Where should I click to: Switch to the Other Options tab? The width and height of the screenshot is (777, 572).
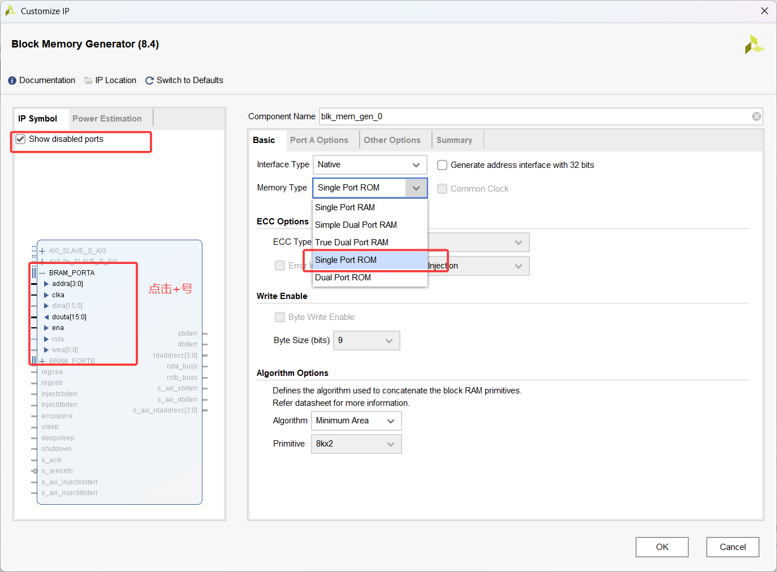(x=392, y=140)
